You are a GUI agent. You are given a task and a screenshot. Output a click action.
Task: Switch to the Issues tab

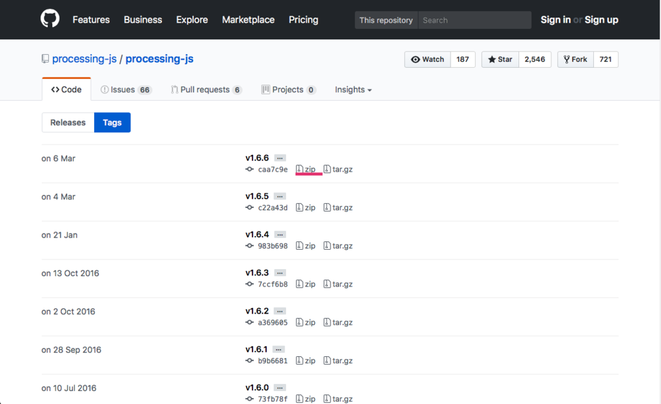coord(126,90)
